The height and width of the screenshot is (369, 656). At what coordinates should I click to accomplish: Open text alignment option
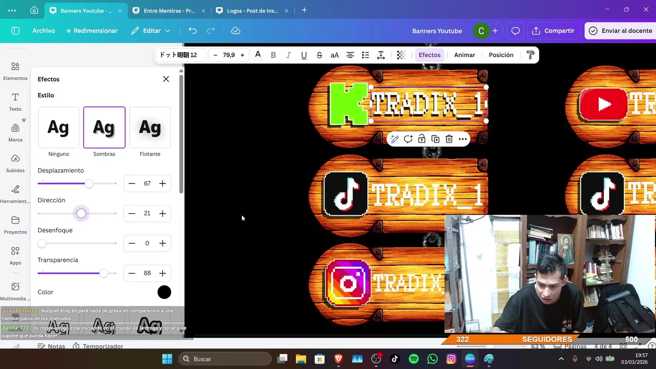(x=350, y=55)
